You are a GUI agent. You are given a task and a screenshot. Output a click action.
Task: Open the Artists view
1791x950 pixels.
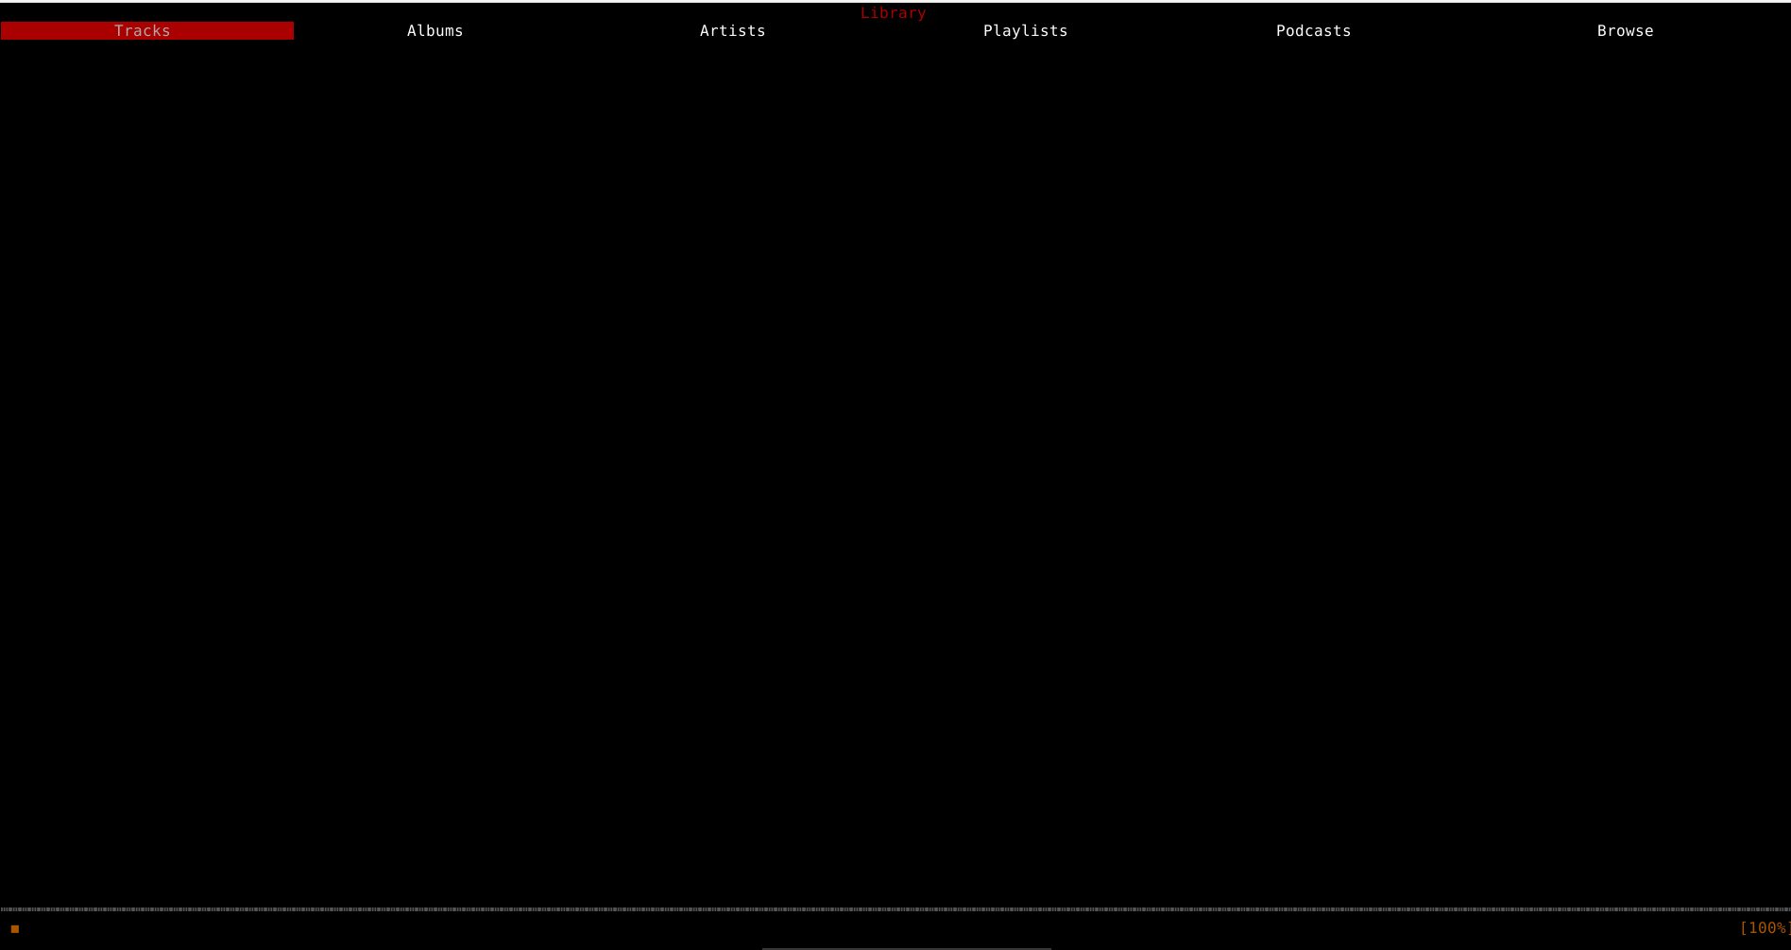[732, 30]
